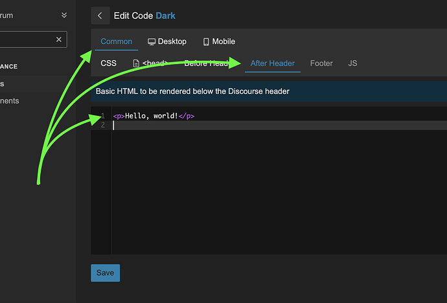Screen dimensions: 447x303
Task: Clear the sidebar search field
Action: click(59, 39)
